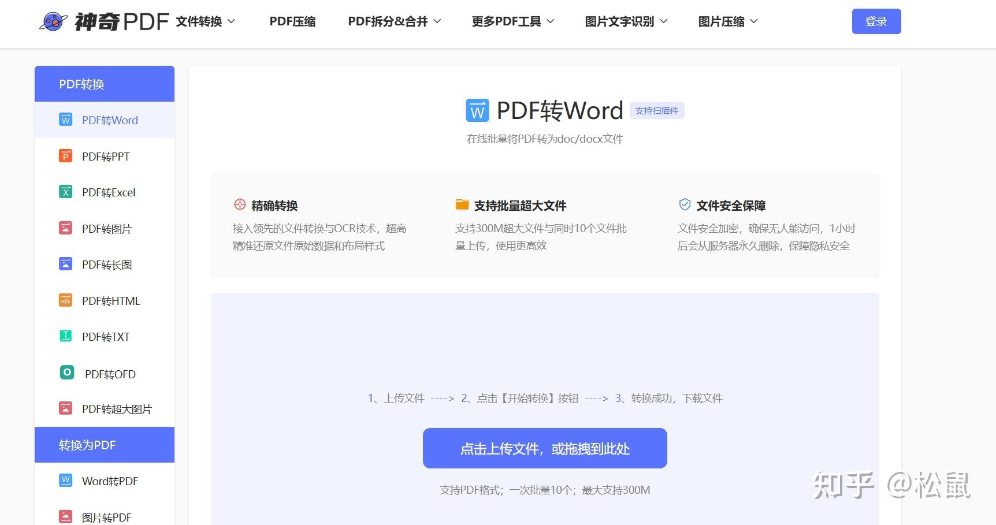
Task: Click the PDF转图片 sidebar icon
Action: click(66, 228)
